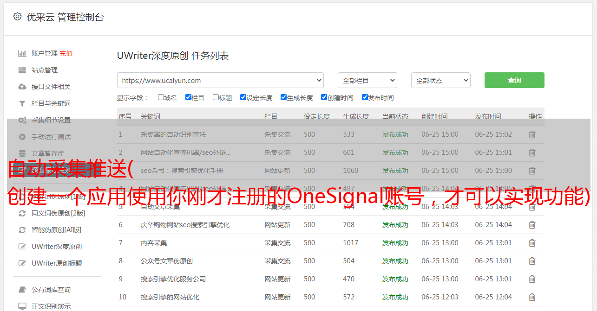Delete task row 3 seo兵书 entry
Screen dimensions: 597x311
(532, 171)
